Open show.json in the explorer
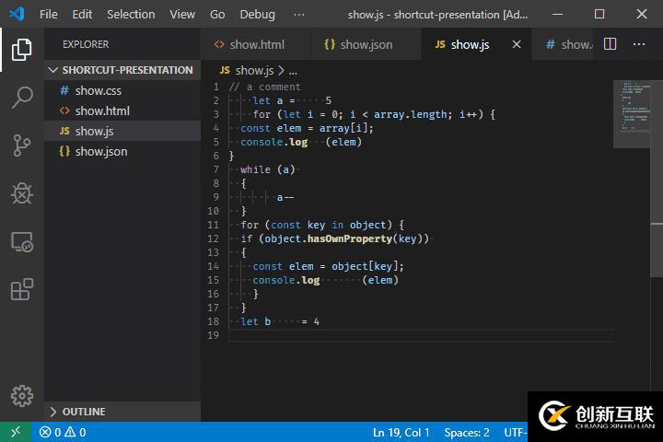Screen dimensions: 663x442 pos(122,151)
